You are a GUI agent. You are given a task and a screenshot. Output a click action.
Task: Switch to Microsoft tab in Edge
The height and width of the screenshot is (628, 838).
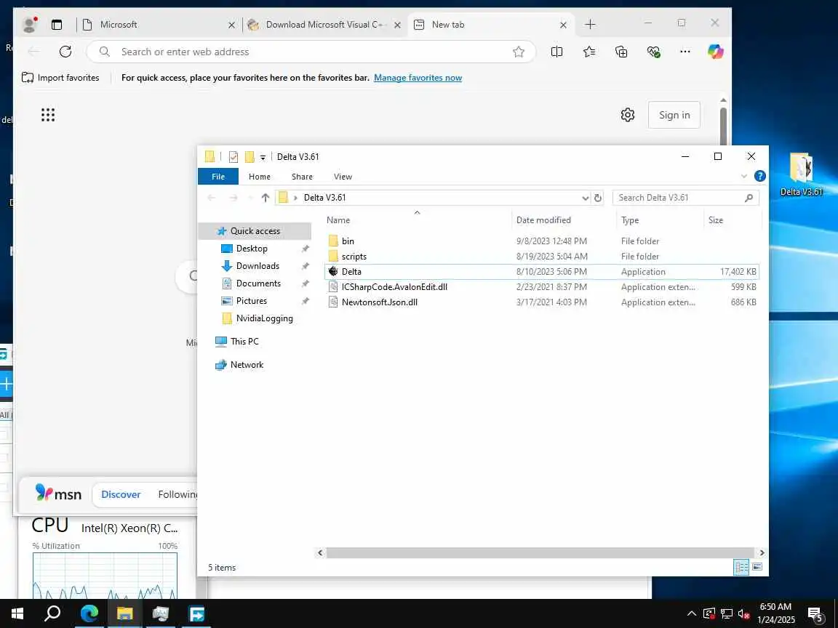(159, 25)
